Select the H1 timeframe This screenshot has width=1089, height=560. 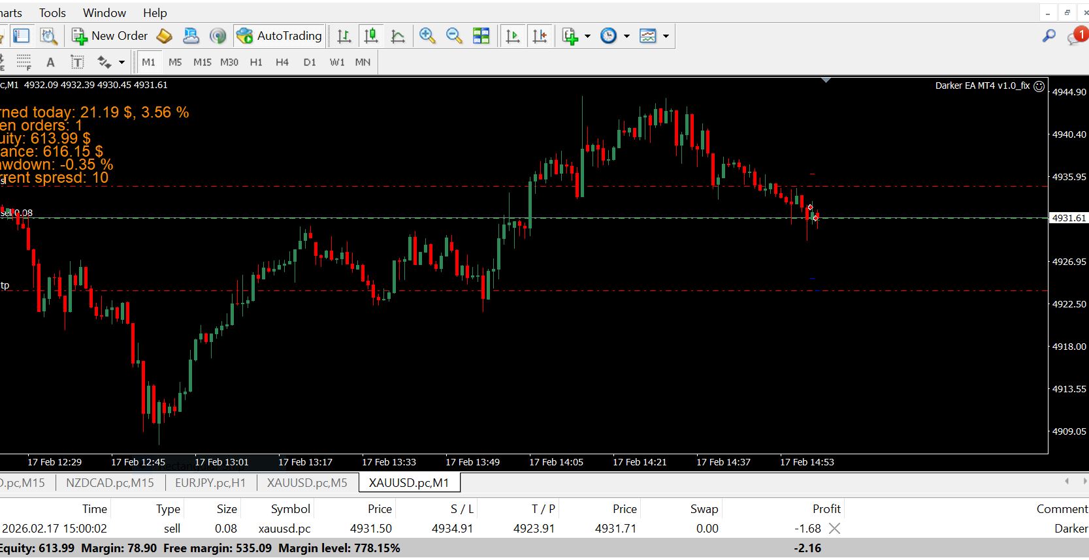[x=256, y=62]
